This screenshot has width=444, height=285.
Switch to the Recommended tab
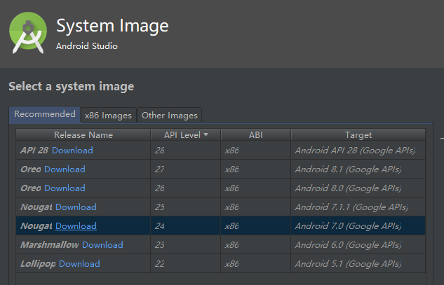45,114
